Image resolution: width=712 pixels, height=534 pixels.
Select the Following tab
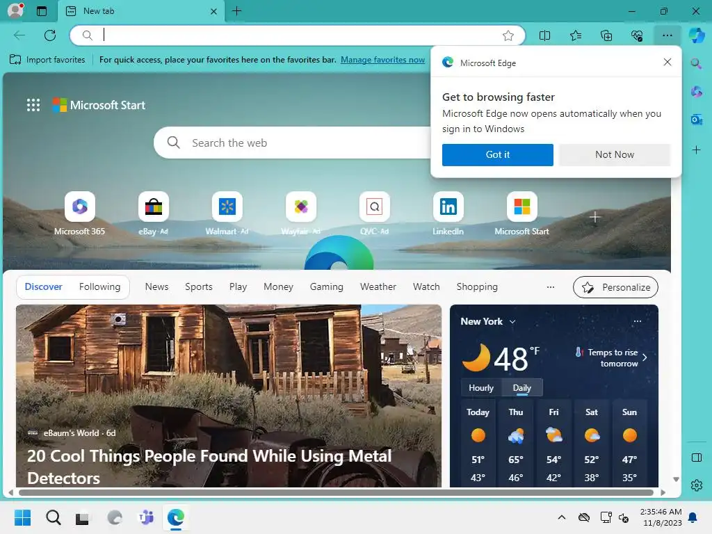100,287
